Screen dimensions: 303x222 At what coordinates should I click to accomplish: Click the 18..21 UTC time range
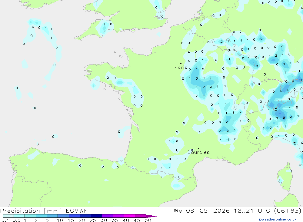(252, 210)
